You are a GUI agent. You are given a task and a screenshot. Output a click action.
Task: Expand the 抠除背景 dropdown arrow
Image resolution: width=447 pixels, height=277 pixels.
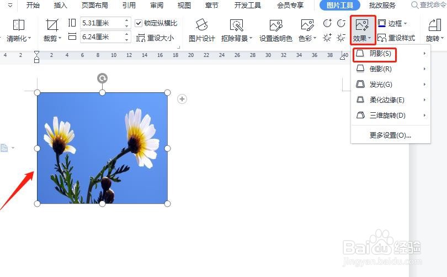(x=251, y=38)
